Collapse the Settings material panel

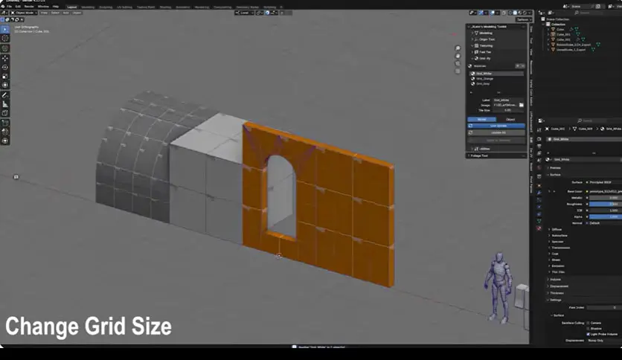pyautogui.click(x=554, y=300)
